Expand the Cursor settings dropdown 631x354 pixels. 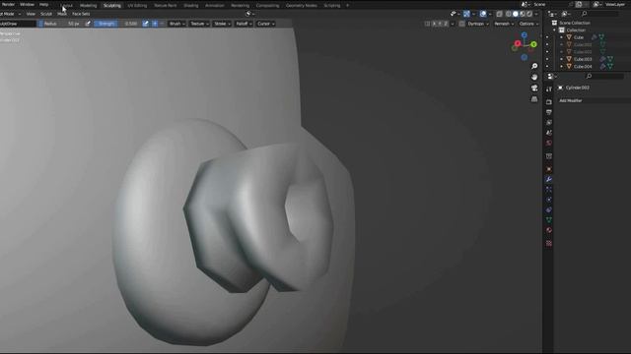[265, 24]
